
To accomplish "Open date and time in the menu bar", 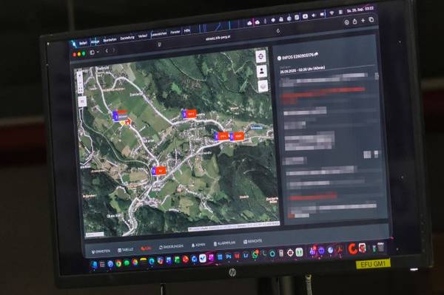I will coord(360,10).
